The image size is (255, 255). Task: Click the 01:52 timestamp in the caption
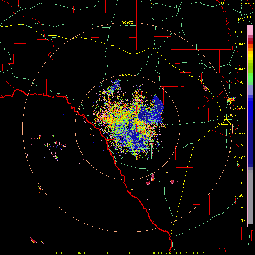pyautogui.click(x=198, y=253)
